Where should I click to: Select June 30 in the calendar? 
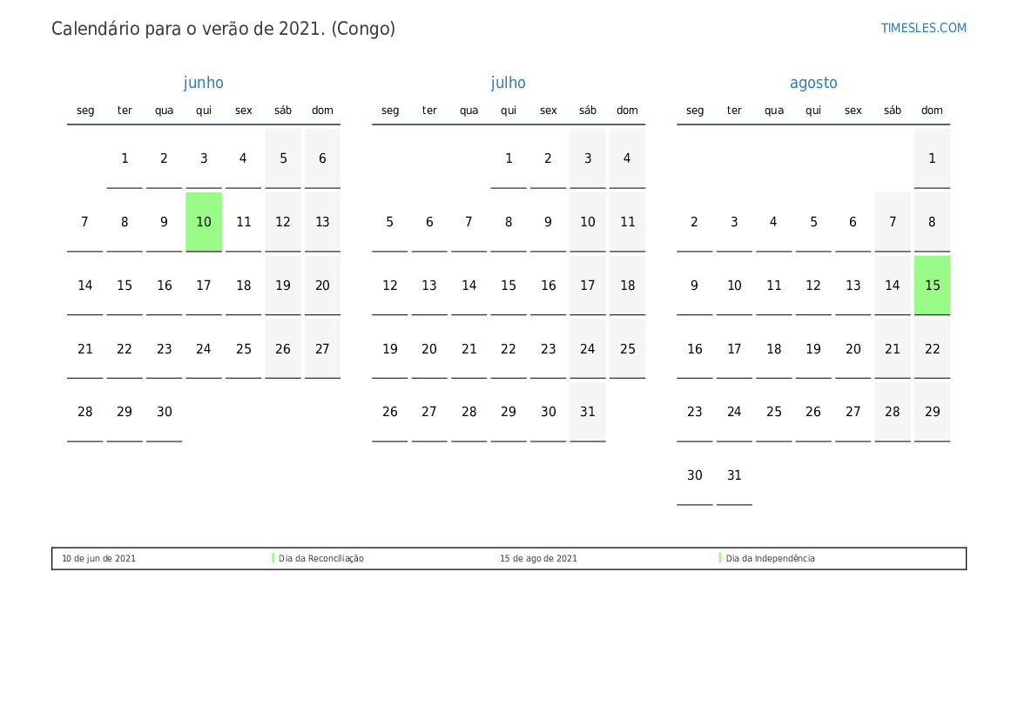165,412
